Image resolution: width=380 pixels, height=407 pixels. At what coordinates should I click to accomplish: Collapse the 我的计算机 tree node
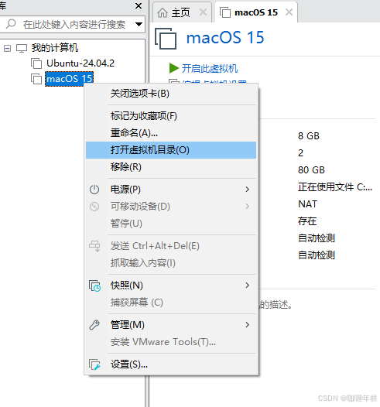pyautogui.click(x=7, y=48)
